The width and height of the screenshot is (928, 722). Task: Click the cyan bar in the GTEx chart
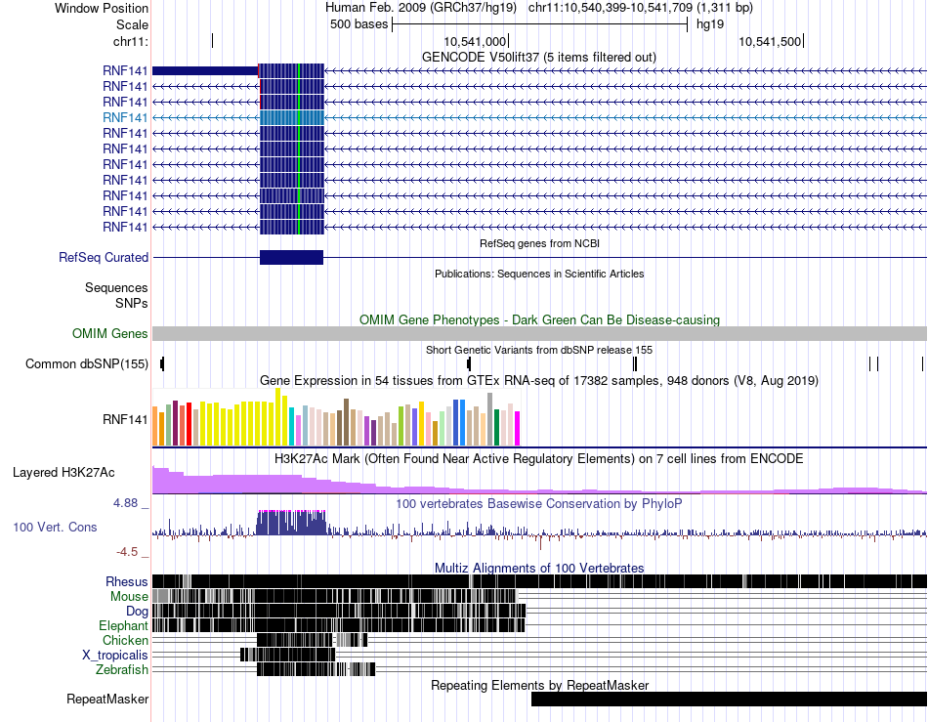click(x=292, y=426)
